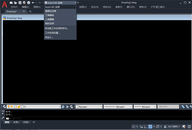The height and width of the screenshot is (130, 192).
Task: Open the 绘图(D) menu
Action: coord(83,7)
